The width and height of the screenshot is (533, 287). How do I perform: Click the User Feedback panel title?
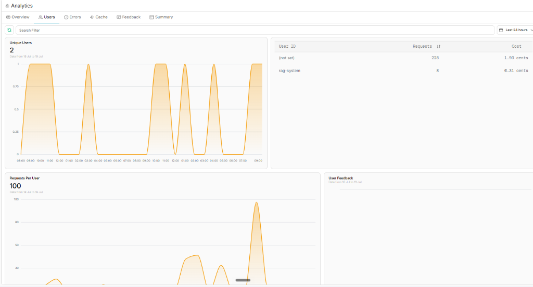(x=340, y=178)
